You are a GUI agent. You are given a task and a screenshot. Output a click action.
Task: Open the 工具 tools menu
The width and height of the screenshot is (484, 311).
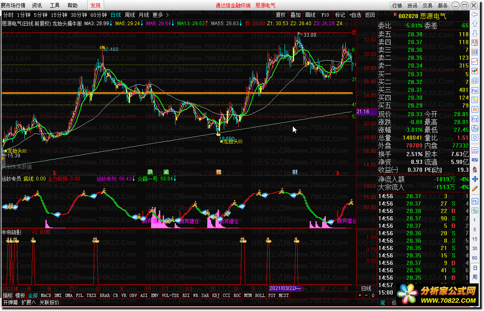coord(55,5)
